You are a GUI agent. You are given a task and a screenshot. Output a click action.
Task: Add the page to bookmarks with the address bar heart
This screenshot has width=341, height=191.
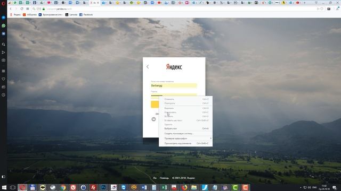pyautogui.click(x=322, y=9)
